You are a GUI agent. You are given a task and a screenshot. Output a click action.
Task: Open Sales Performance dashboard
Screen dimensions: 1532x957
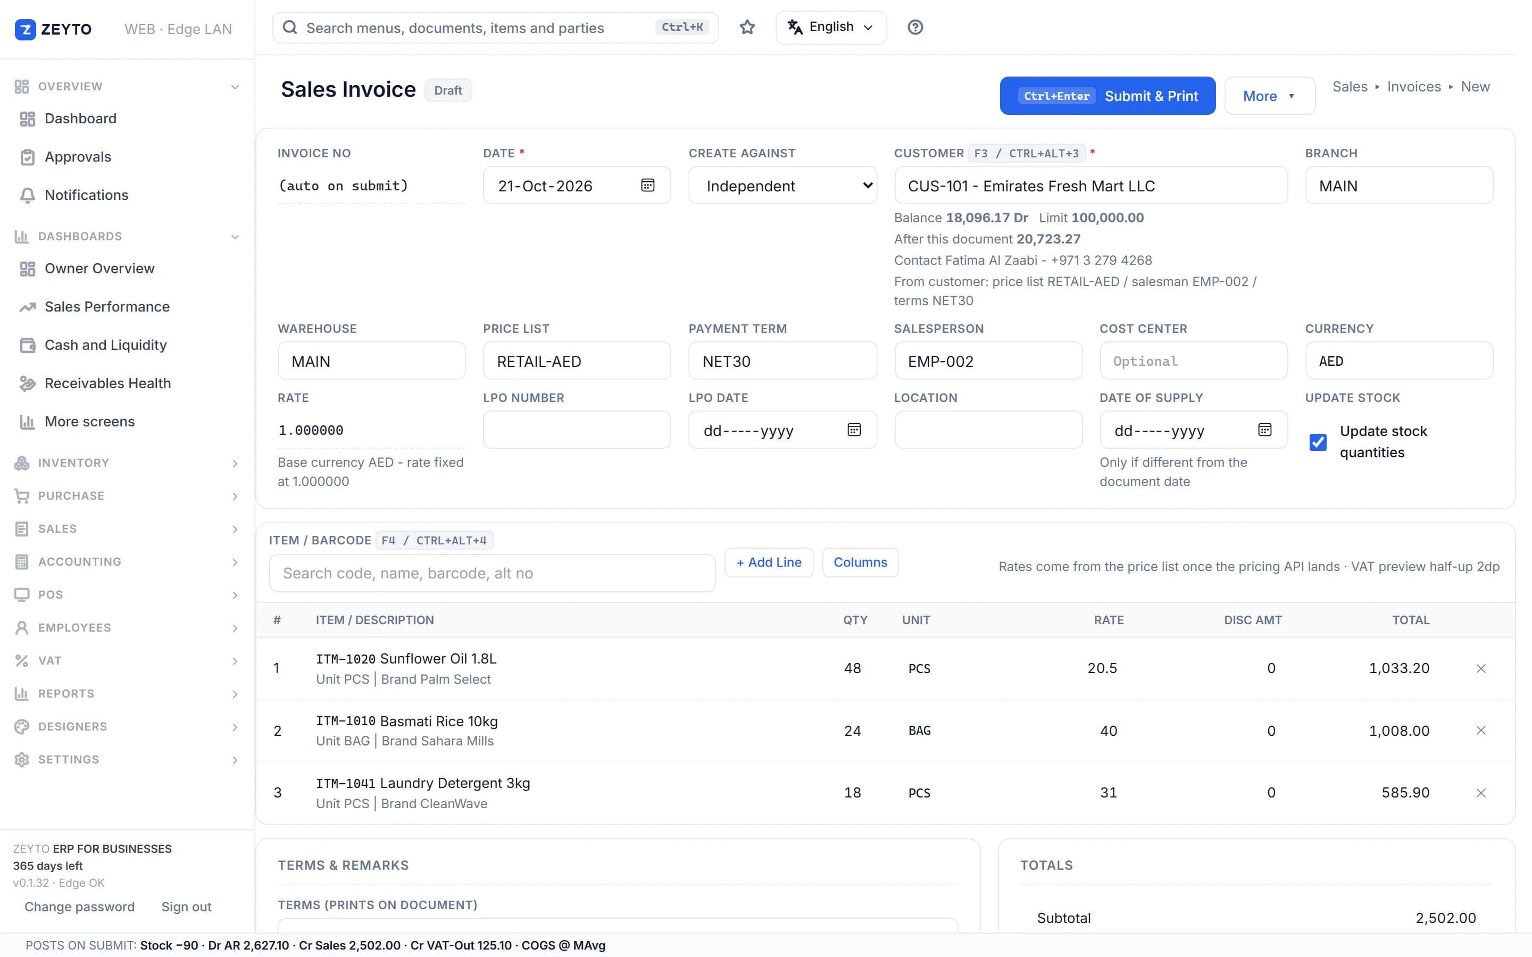tap(127, 307)
